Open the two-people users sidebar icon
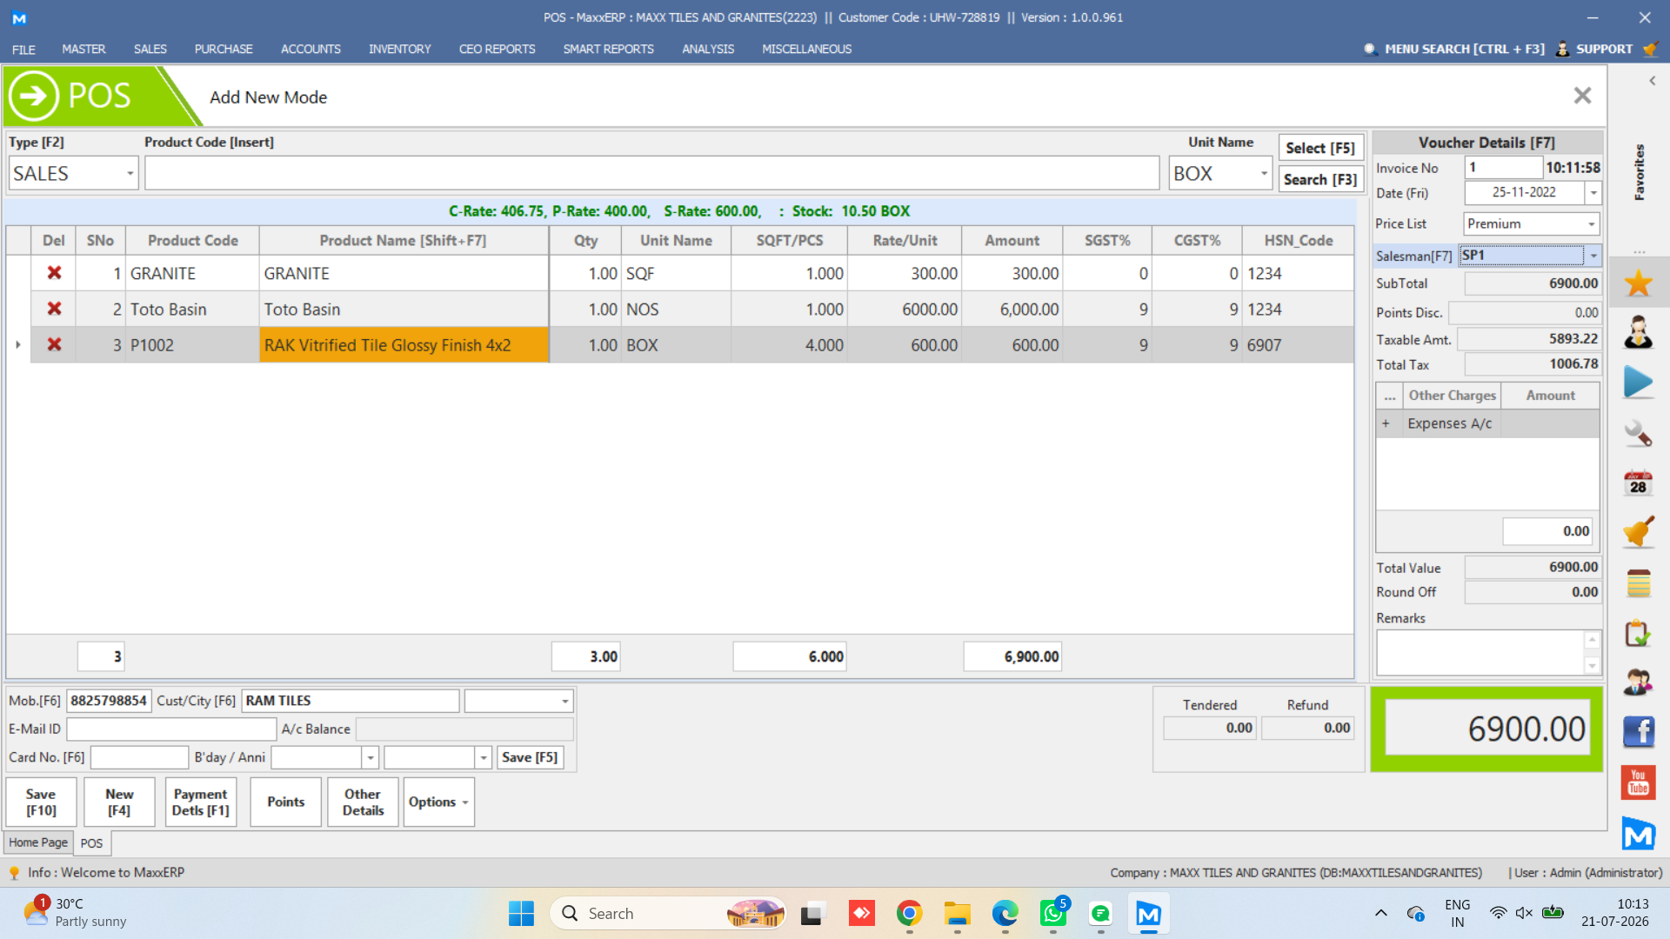 [1638, 683]
